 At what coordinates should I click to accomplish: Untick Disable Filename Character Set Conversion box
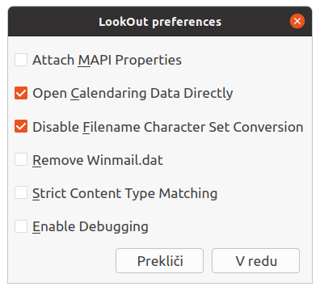(x=21, y=127)
